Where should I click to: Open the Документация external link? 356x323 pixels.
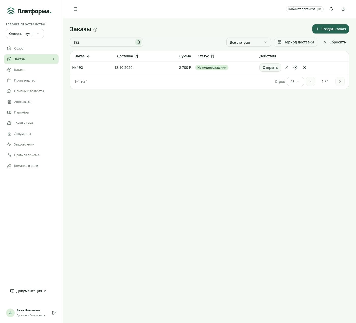tap(28, 291)
